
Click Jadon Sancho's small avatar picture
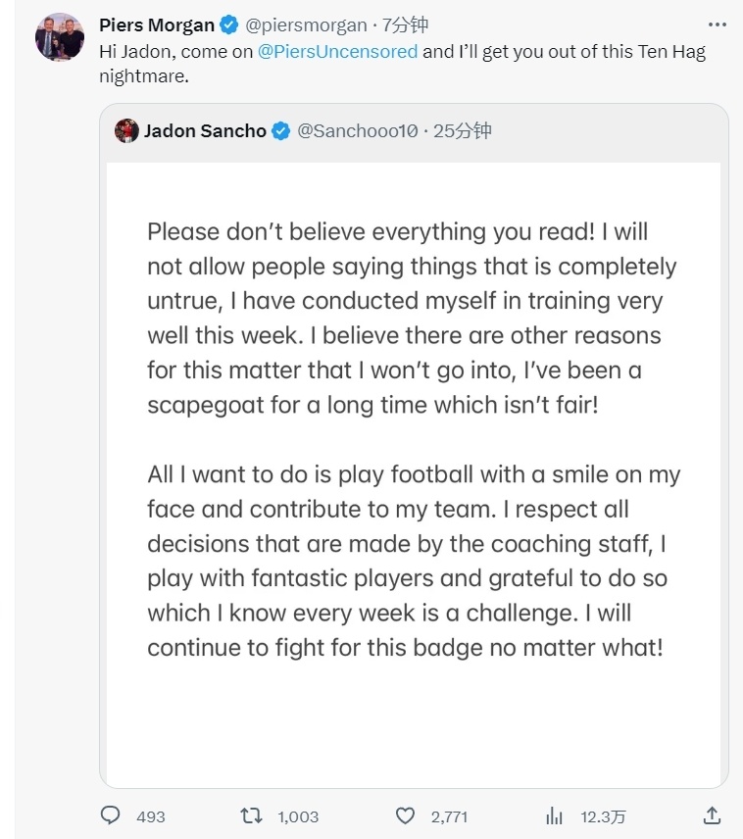126,131
